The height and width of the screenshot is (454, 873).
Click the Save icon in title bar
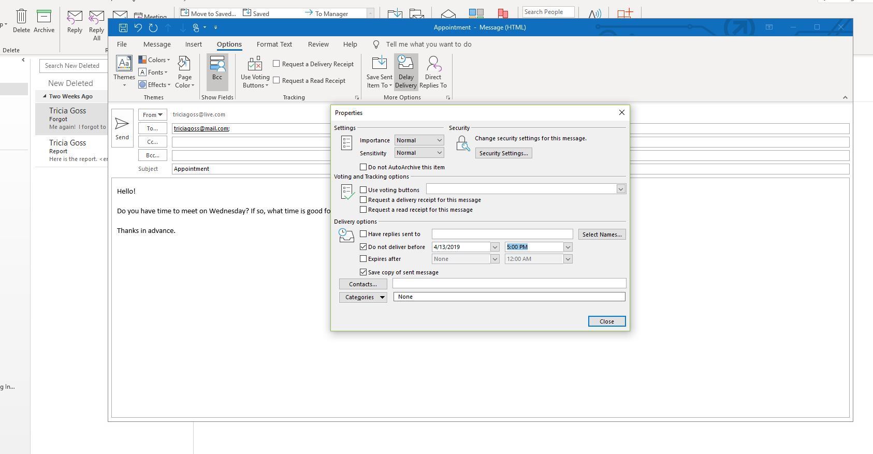[x=123, y=27]
